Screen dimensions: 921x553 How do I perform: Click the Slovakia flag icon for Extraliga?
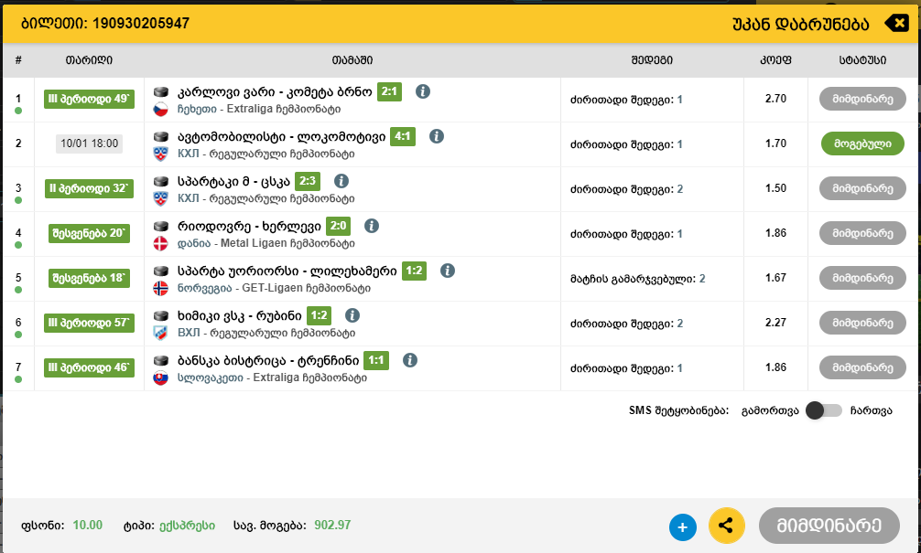160,378
